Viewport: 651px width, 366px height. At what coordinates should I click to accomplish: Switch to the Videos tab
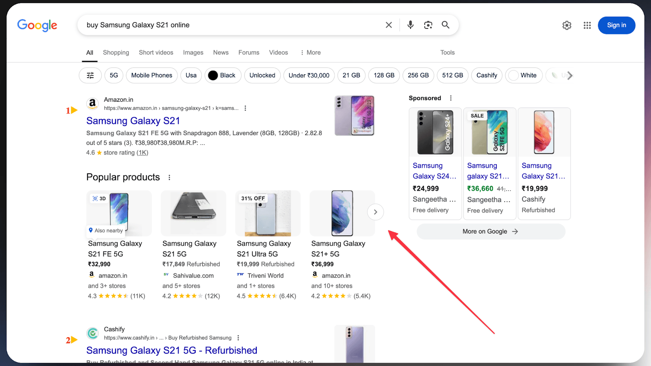tap(279, 52)
